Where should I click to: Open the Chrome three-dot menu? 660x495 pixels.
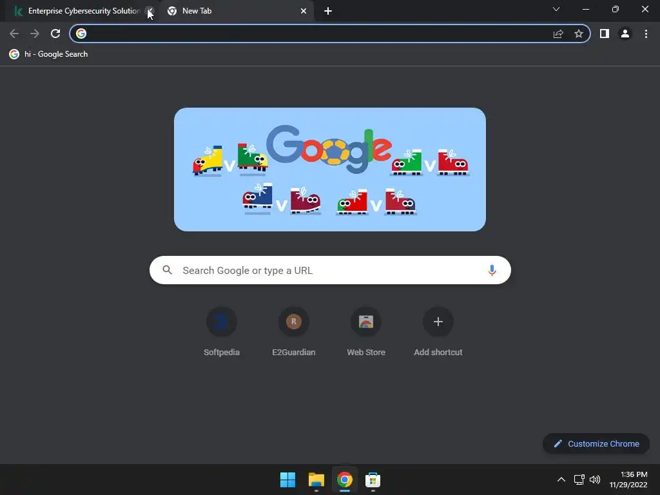[646, 34]
